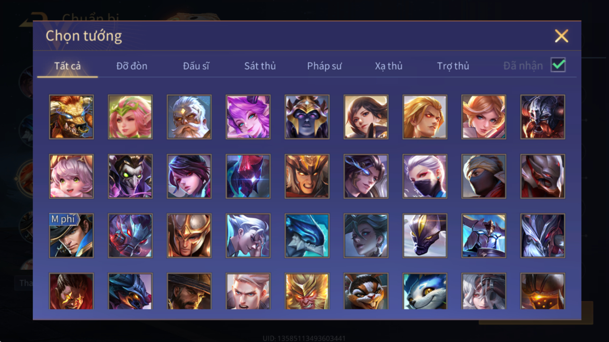The width and height of the screenshot is (609, 342).
Task: Select the cowboy hat bearded hero
Action: click(x=189, y=291)
